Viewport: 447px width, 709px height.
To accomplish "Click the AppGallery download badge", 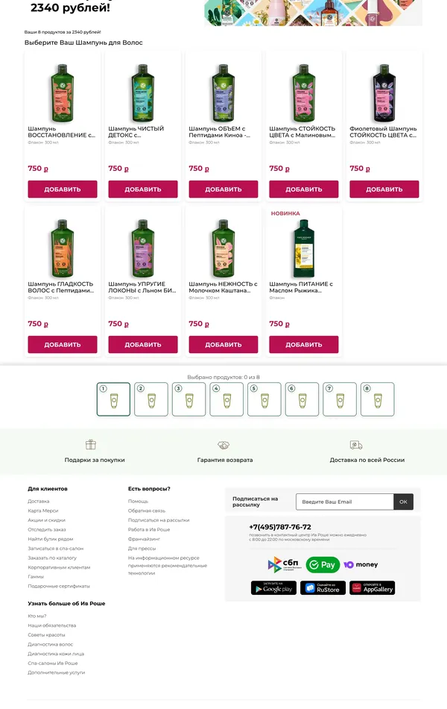I will (x=372, y=588).
